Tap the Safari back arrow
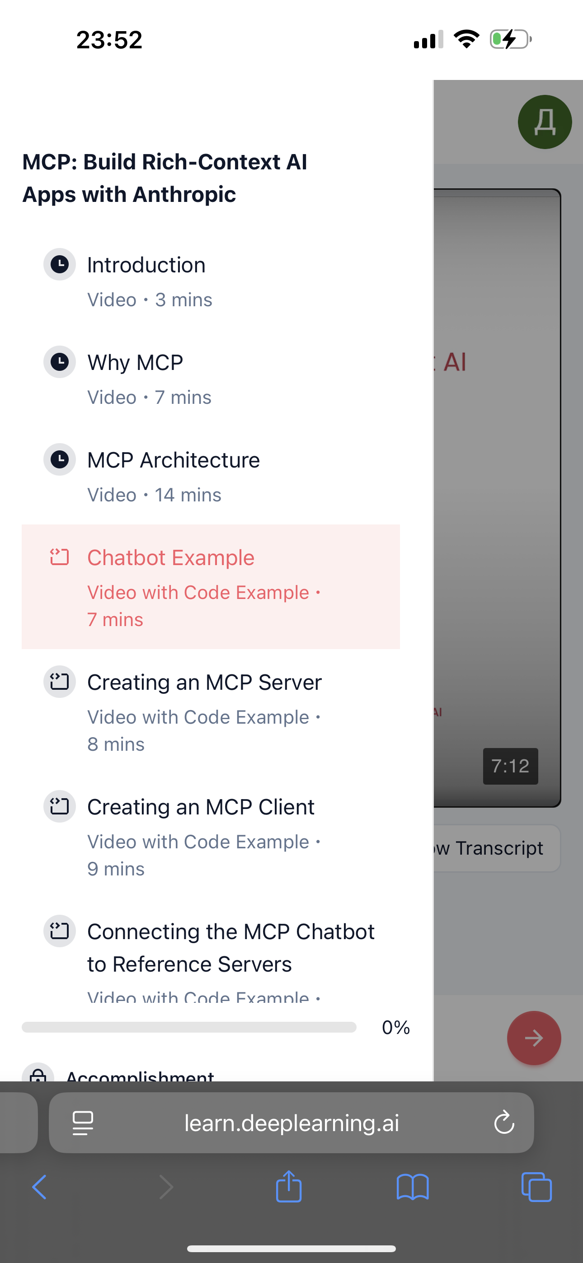583x1263 pixels. point(39,1187)
